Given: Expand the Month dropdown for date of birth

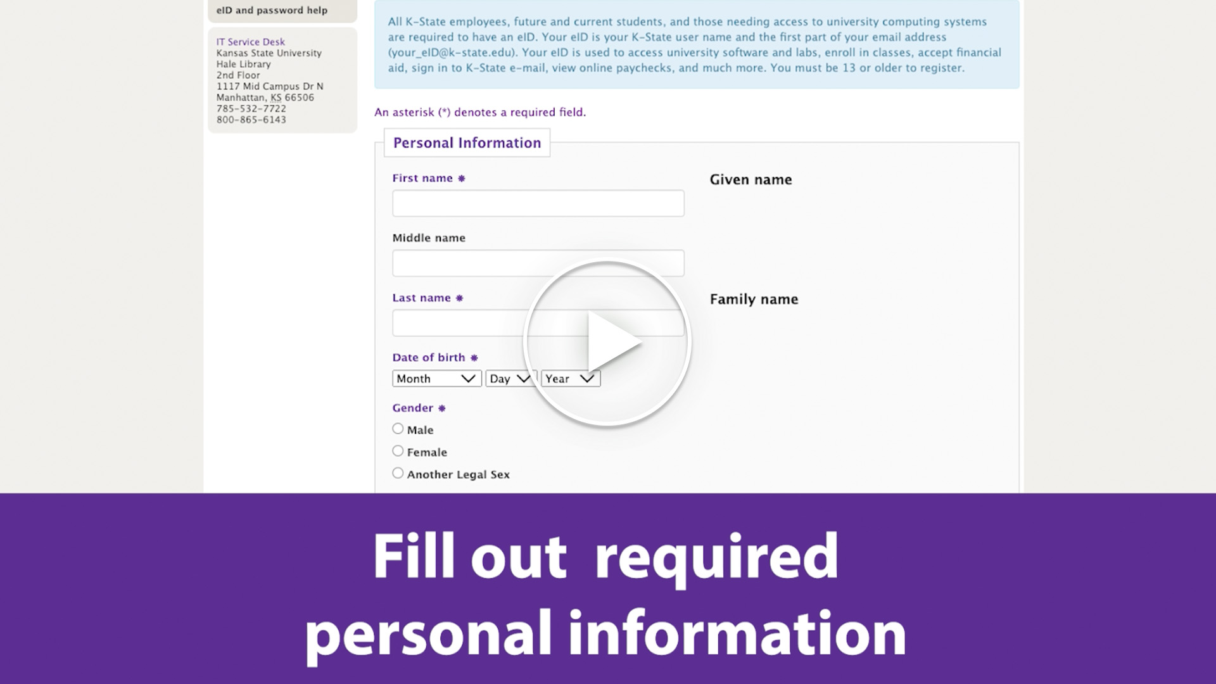Looking at the screenshot, I should pyautogui.click(x=435, y=378).
